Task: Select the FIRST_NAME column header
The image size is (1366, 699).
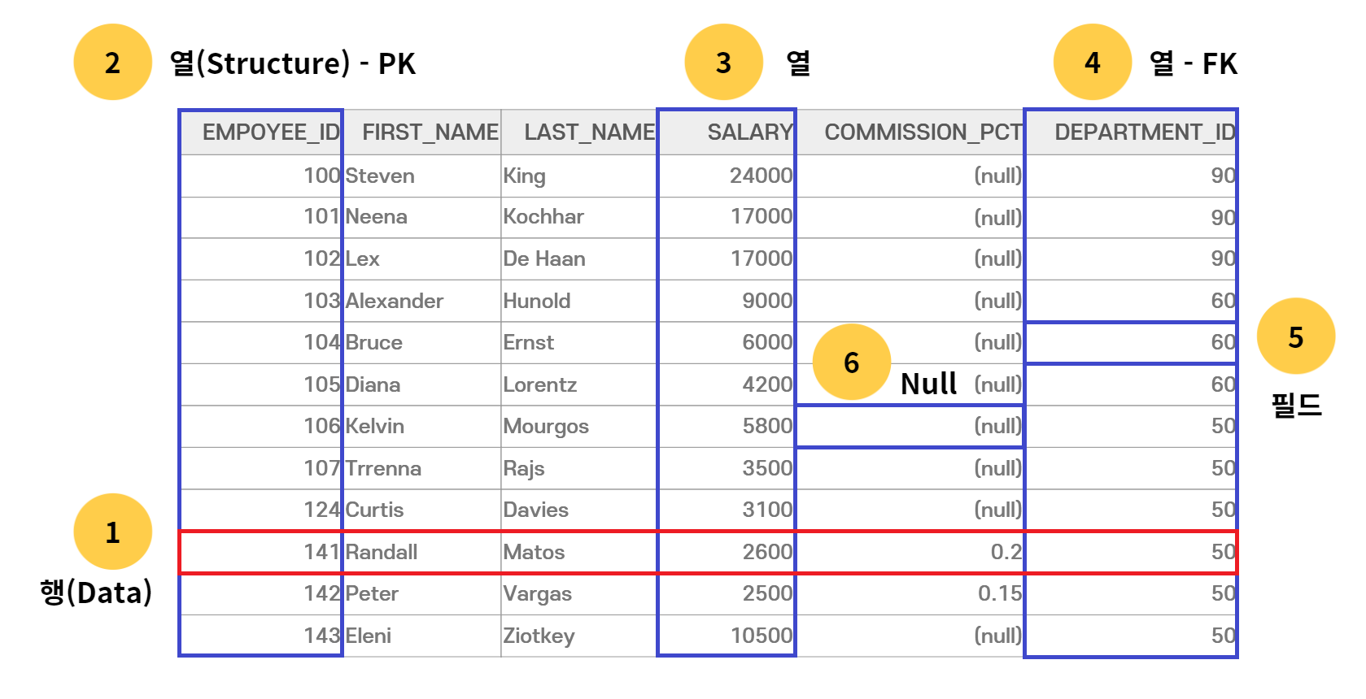Action: (x=421, y=132)
